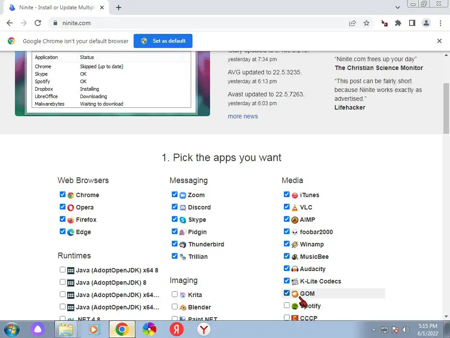Open the tab search dropdown arrow

coord(397,7)
